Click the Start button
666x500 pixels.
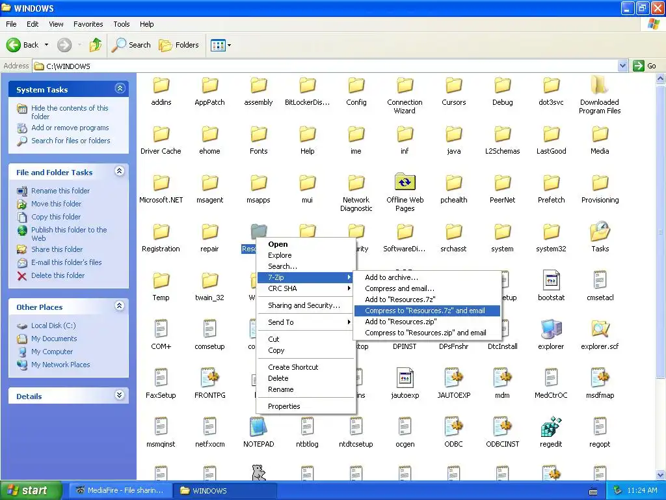click(31, 490)
